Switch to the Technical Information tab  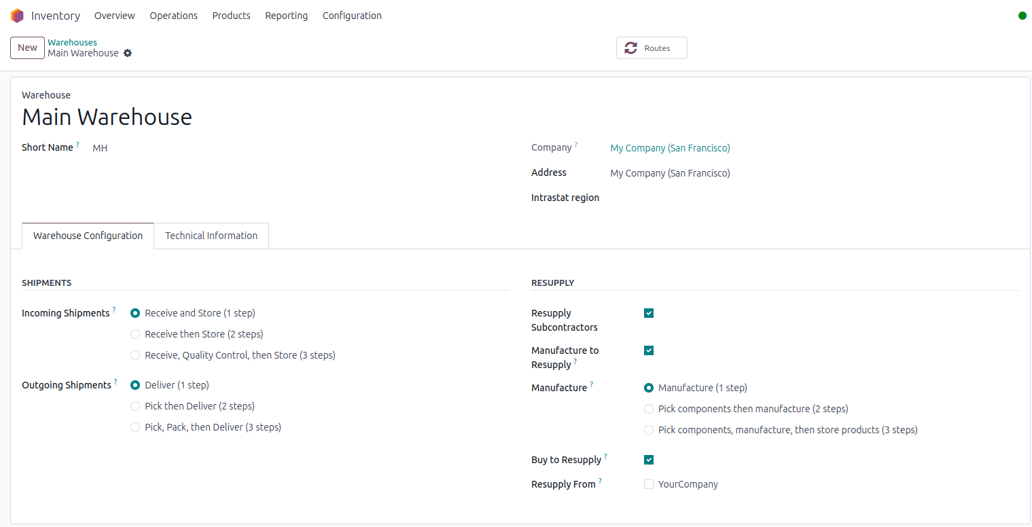click(x=211, y=236)
